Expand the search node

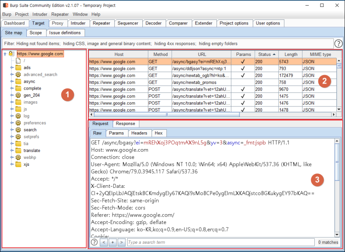pyautogui.click(x=12, y=130)
